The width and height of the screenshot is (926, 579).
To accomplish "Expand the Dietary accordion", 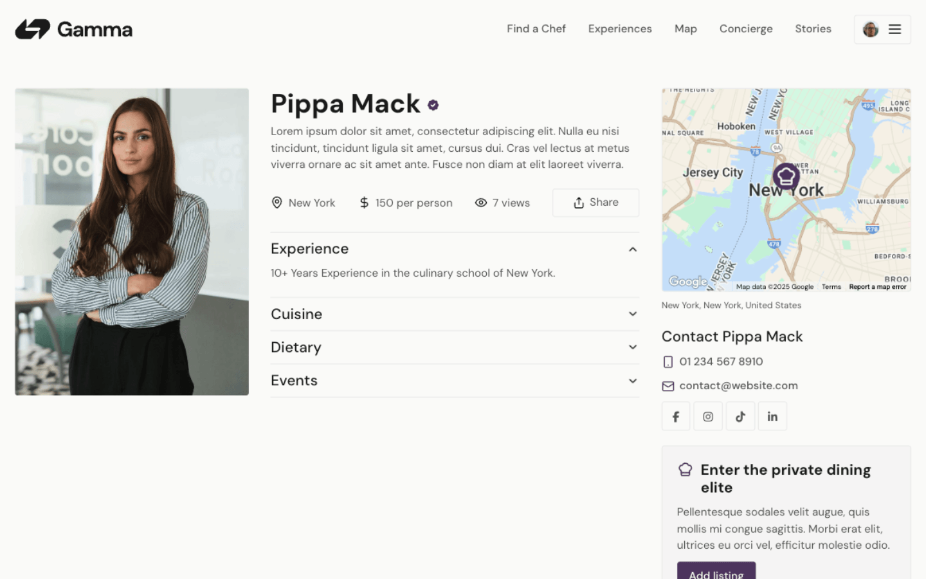I will pos(633,347).
